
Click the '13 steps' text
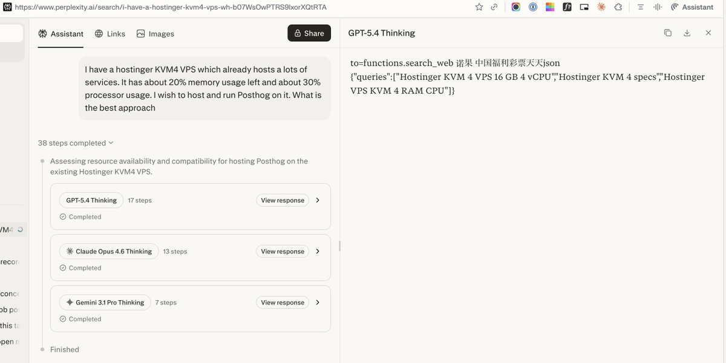pos(175,251)
